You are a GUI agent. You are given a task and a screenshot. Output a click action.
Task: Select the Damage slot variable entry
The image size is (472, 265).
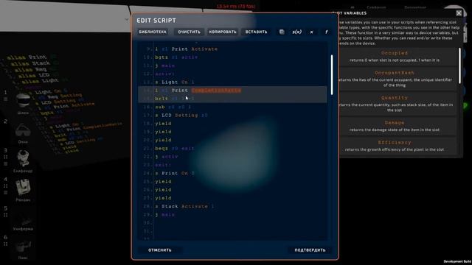pyautogui.click(x=395, y=126)
